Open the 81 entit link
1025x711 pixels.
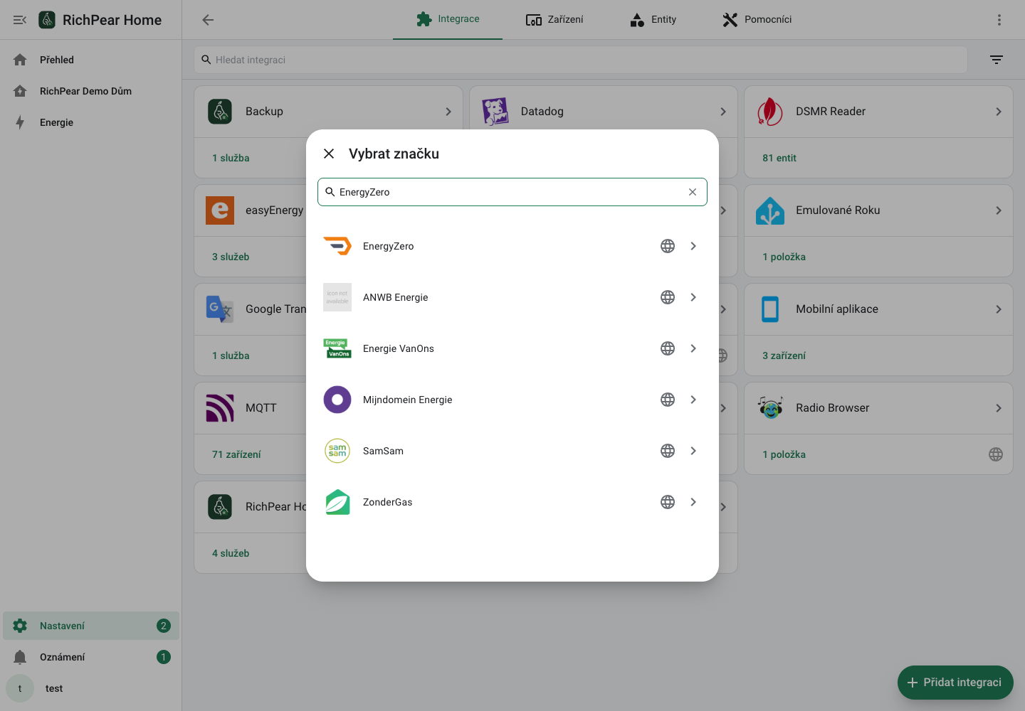(779, 158)
